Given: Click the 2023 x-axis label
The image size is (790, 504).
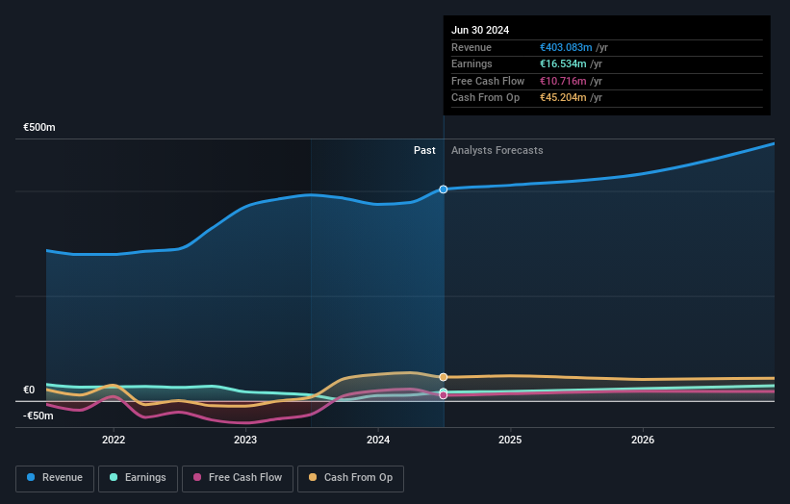Looking at the screenshot, I should [245, 440].
